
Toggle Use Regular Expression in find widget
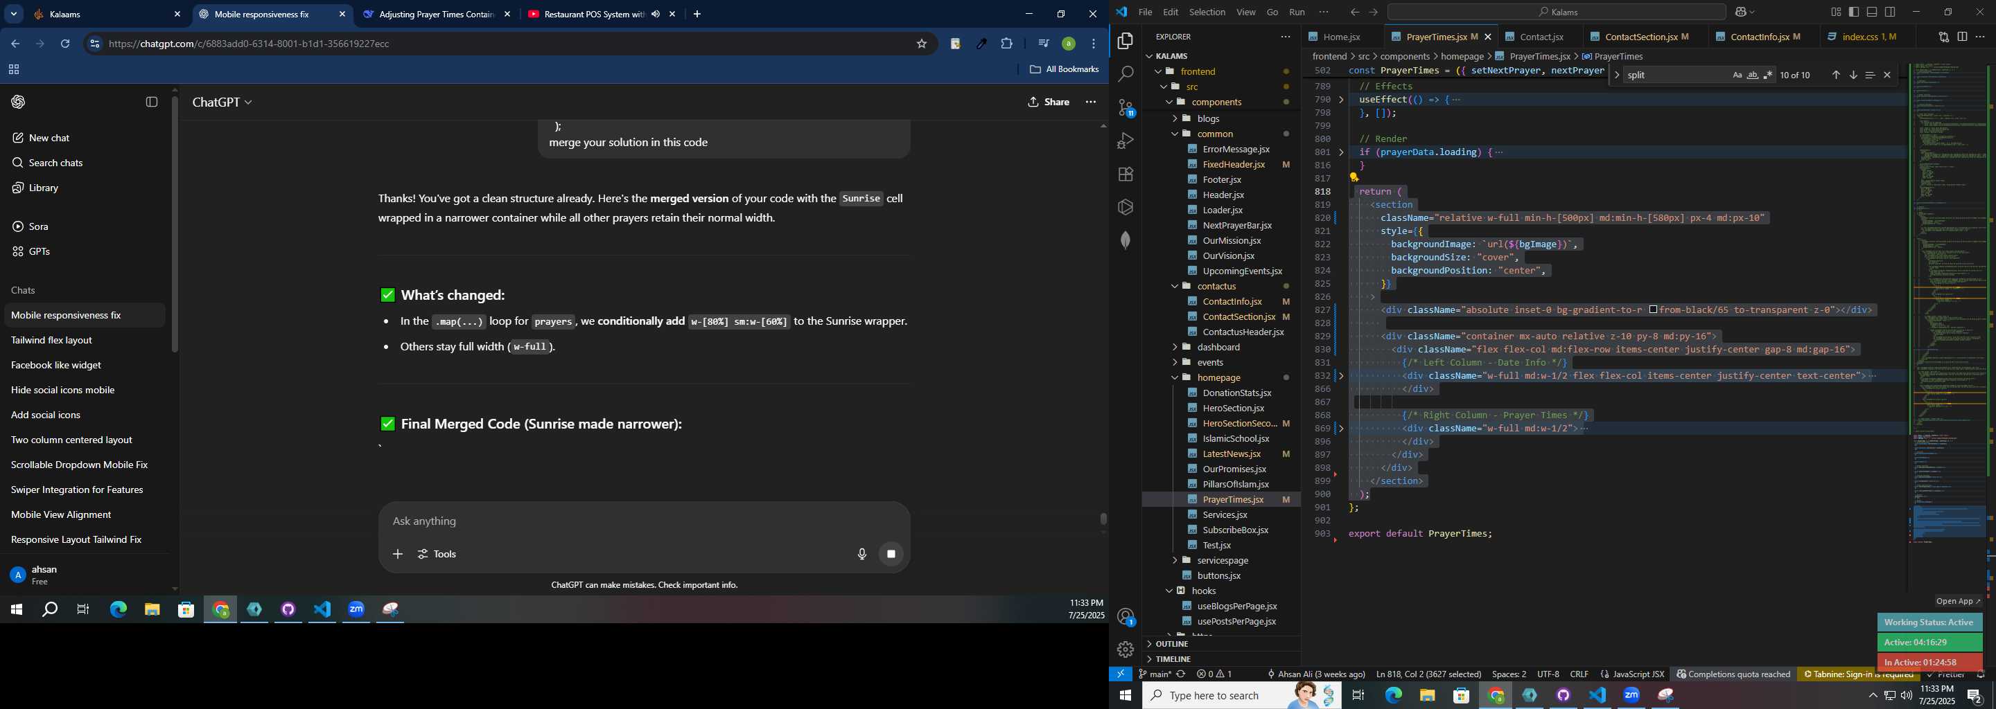[x=1768, y=75]
